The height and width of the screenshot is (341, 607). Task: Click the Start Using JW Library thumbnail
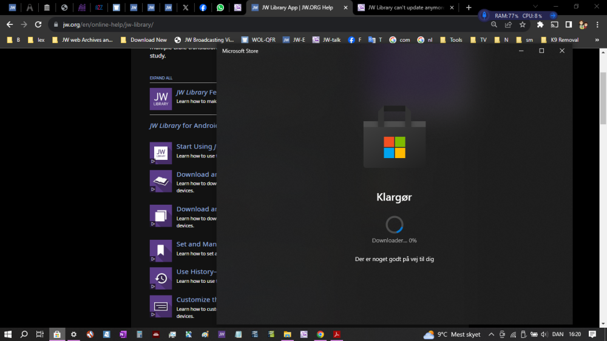click(161, 153)
